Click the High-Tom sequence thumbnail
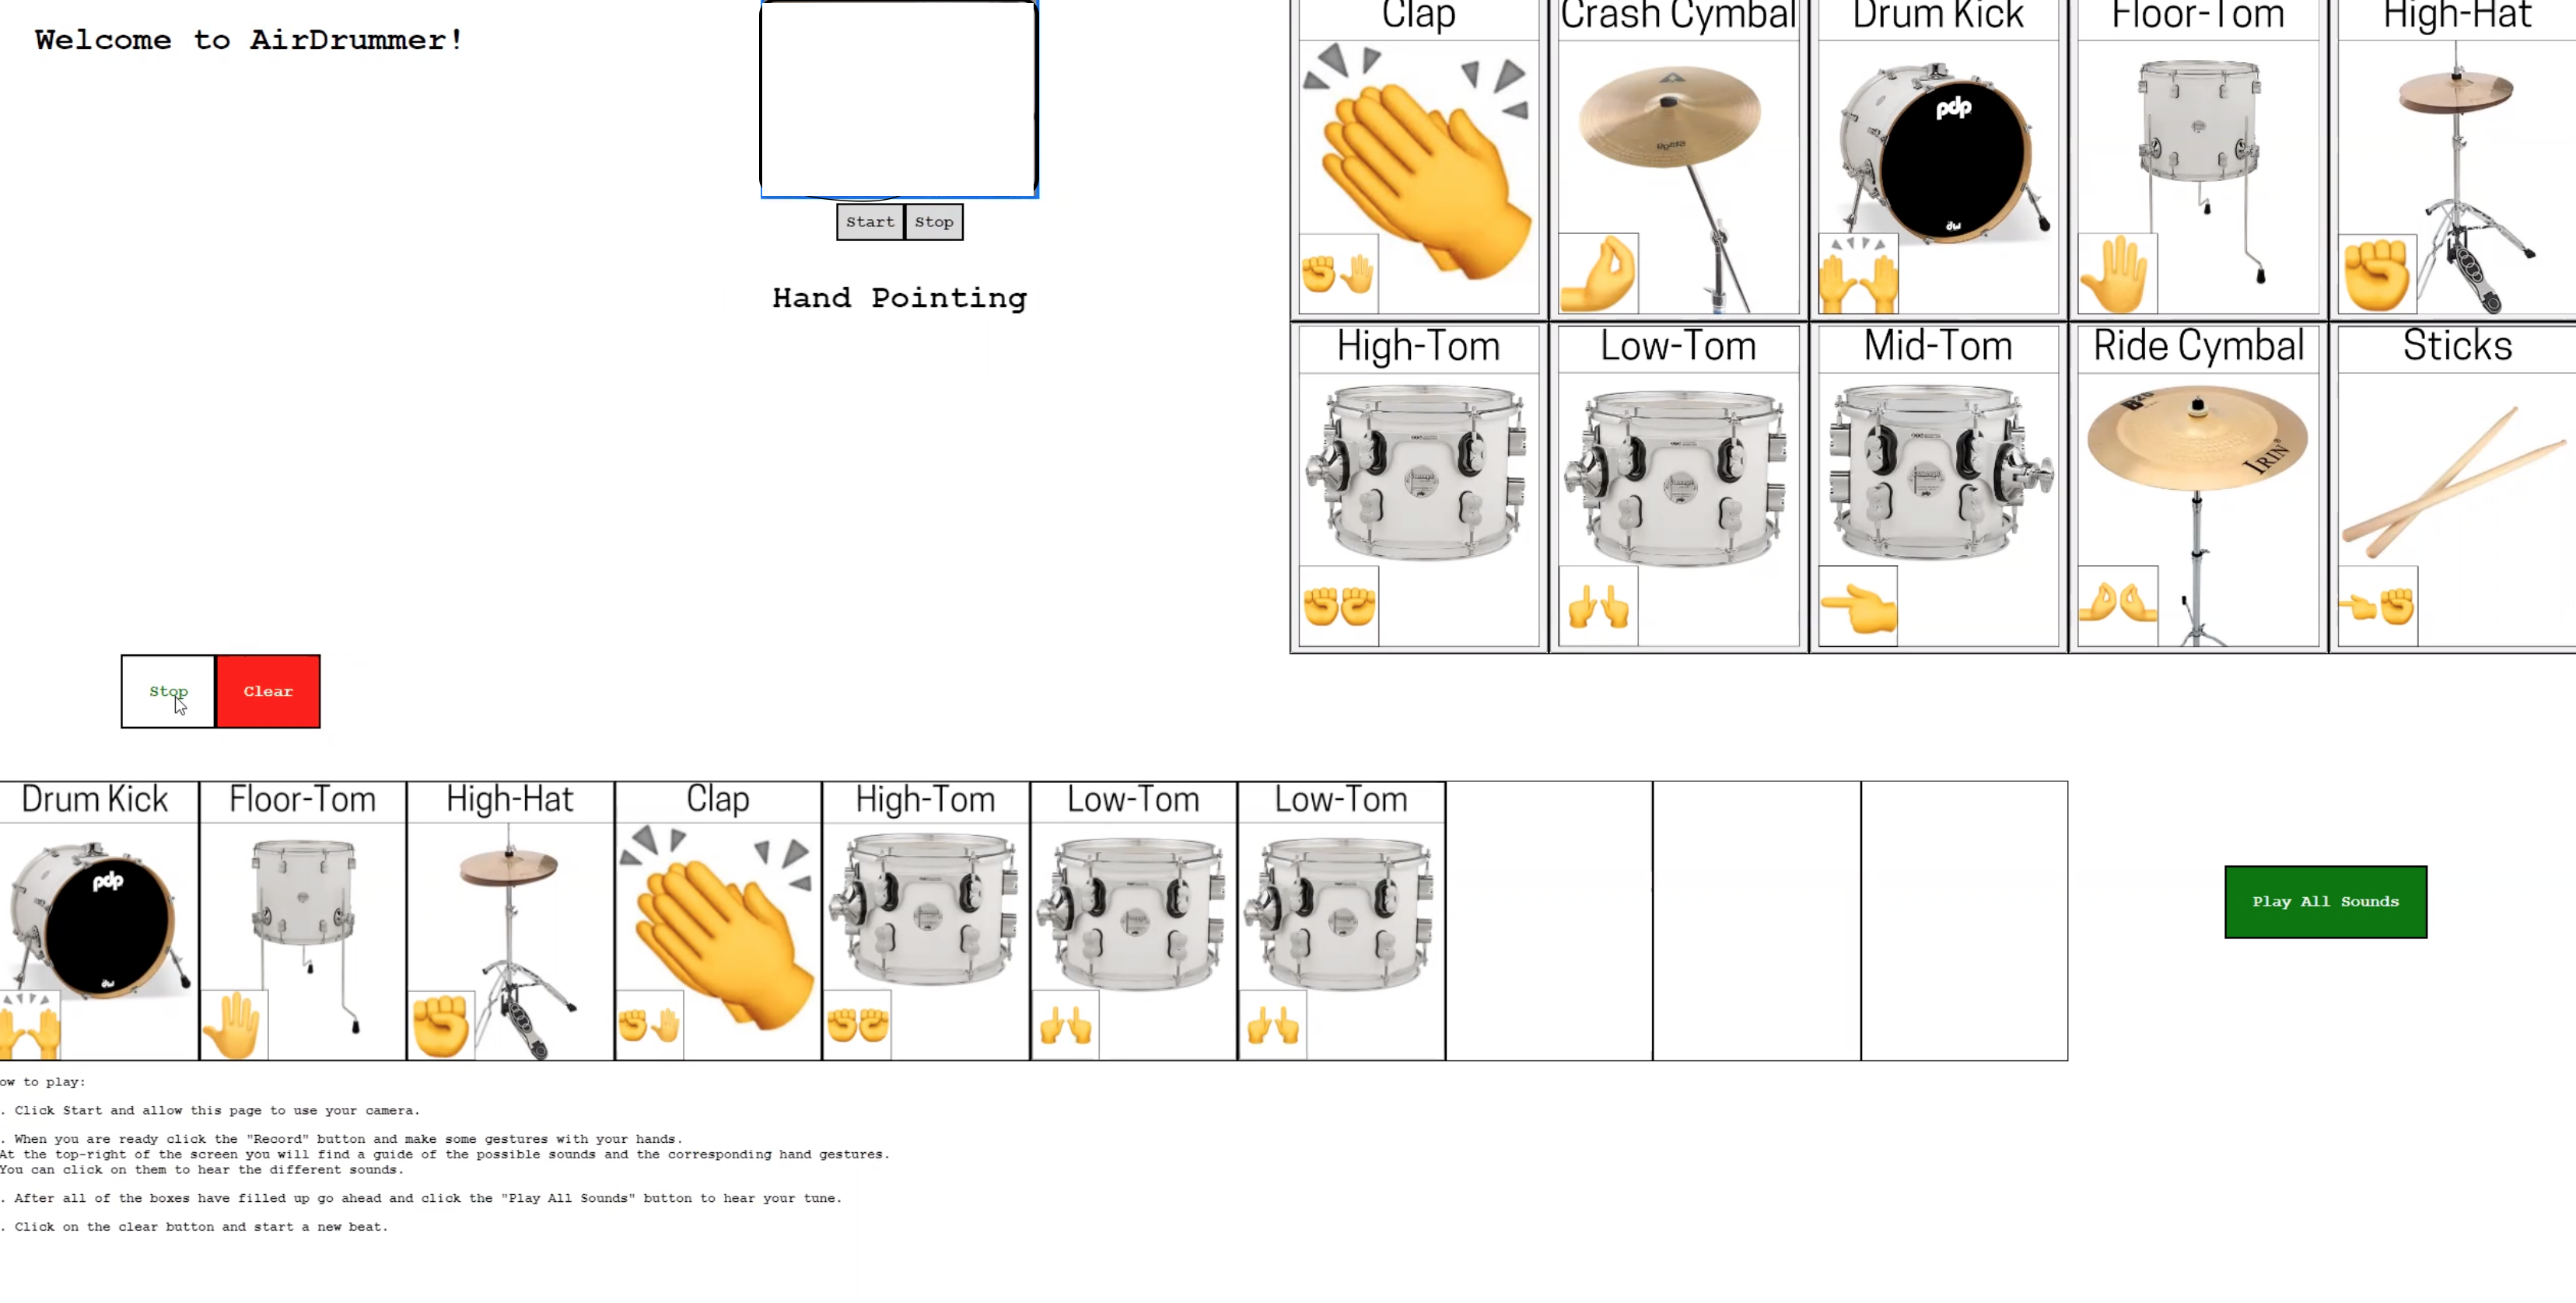This screenshot has height=1303, width=2576. (926, 922)
